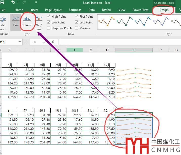
Task: Click the Insert Function fx icon
Action: pos(53,42)
